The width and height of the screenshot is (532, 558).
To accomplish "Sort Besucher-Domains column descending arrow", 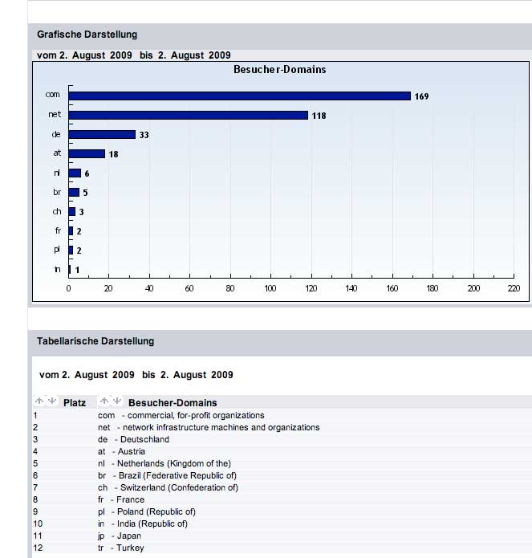I will [x=117, y=401].
